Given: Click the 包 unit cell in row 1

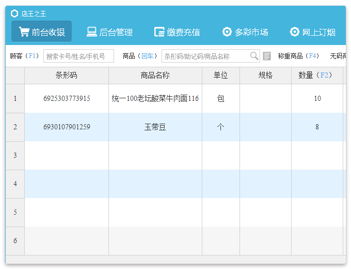Looking at the screenshot, I should [x=220, y=98].
